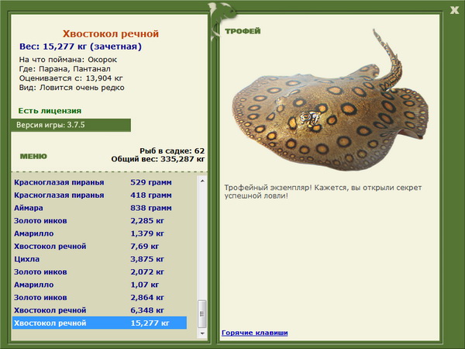This screenshot has height=349, width=465.
Task: Select the Аймара 838 грамм row
Action: pyautogui.click(x=99, y=208)
